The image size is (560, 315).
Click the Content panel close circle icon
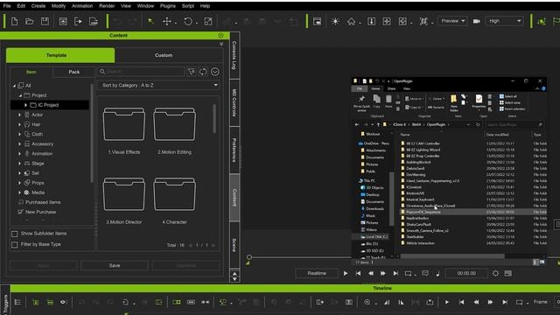click(x=220, y=35)
